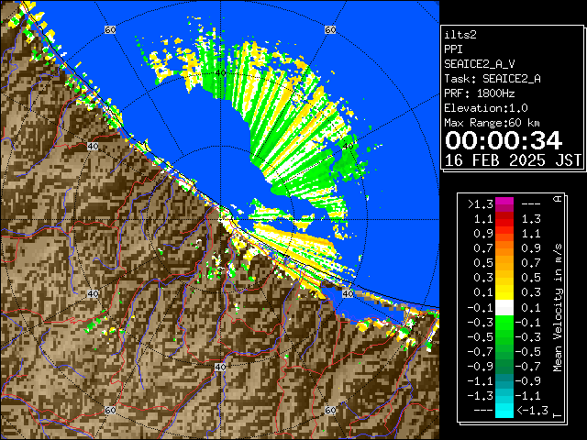Select the 'Task: SEAICE2_A' line
Viewport: 587px width, 440px height.
coord(493,79)
